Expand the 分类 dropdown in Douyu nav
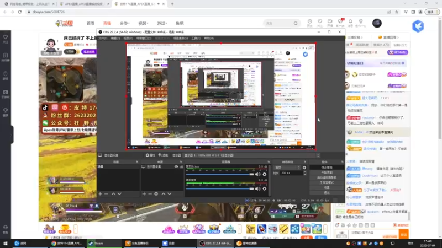 click(124, 23)
